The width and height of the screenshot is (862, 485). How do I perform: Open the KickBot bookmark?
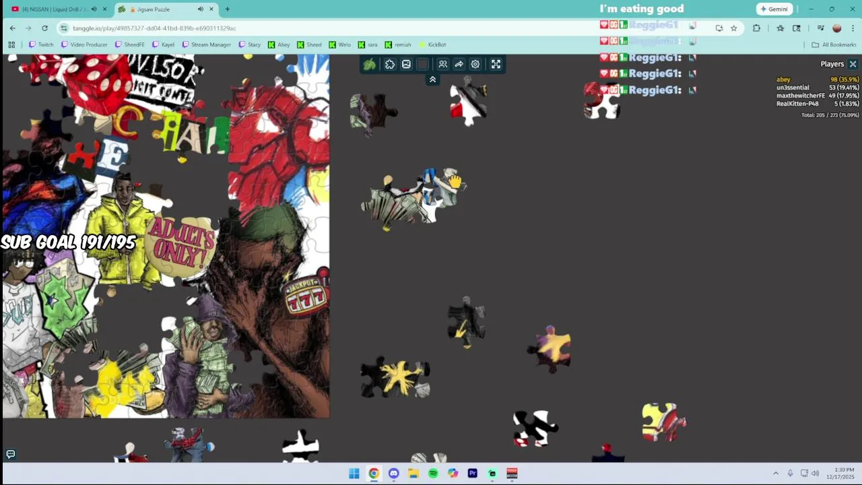tap(432, 44)
